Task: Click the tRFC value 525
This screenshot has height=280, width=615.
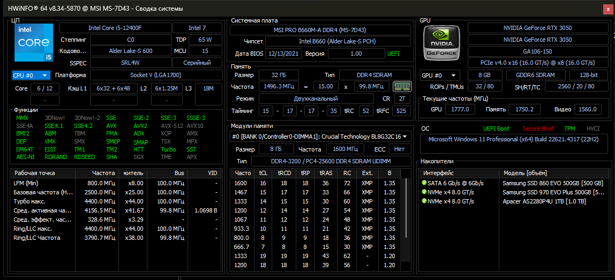Action: pos(401,111)
